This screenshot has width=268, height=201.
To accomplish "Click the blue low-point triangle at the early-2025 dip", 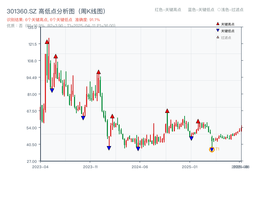I will coord(191,138).
